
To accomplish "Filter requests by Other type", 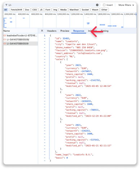I will [104, 10].
